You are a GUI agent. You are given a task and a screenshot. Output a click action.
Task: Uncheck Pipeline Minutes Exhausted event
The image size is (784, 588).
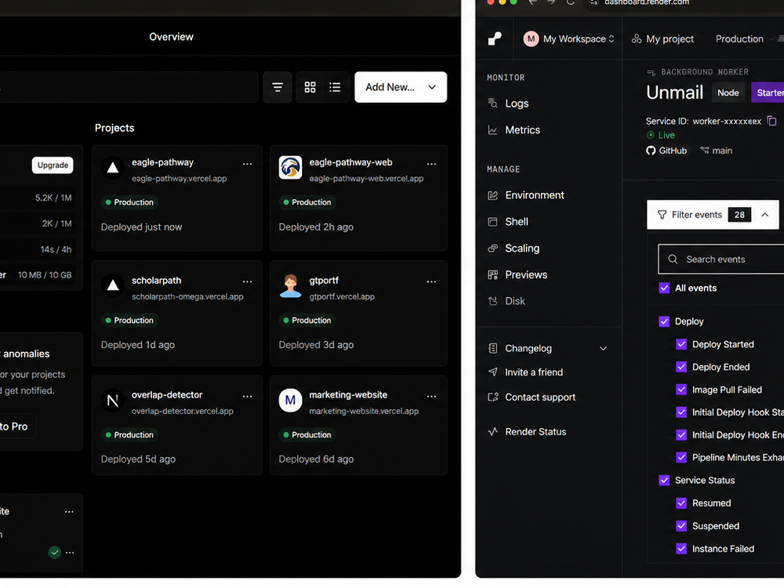point(681,458)
